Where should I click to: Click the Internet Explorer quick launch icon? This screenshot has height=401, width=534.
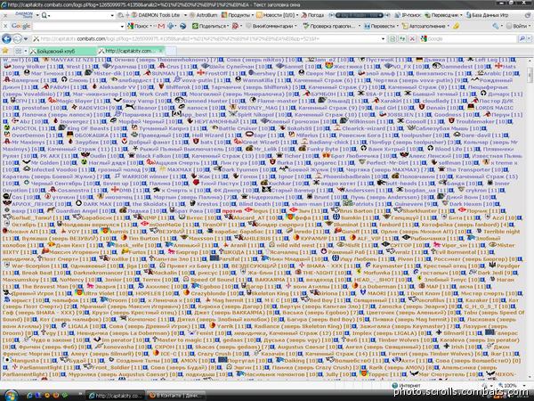coord(29,396)
